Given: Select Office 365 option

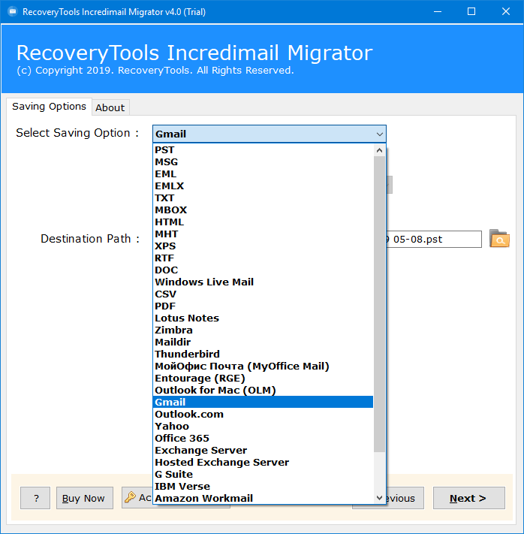Looking at the screenshot, I should point(264,438).
